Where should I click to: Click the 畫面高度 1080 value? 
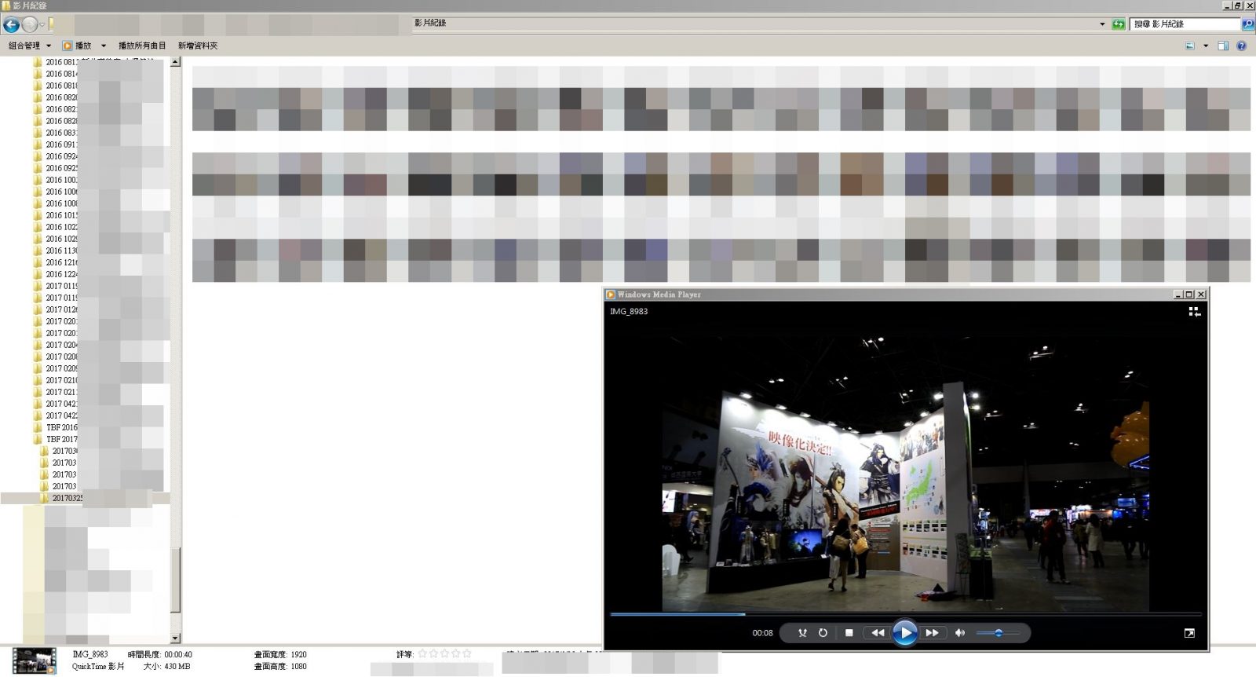[298, 666]
